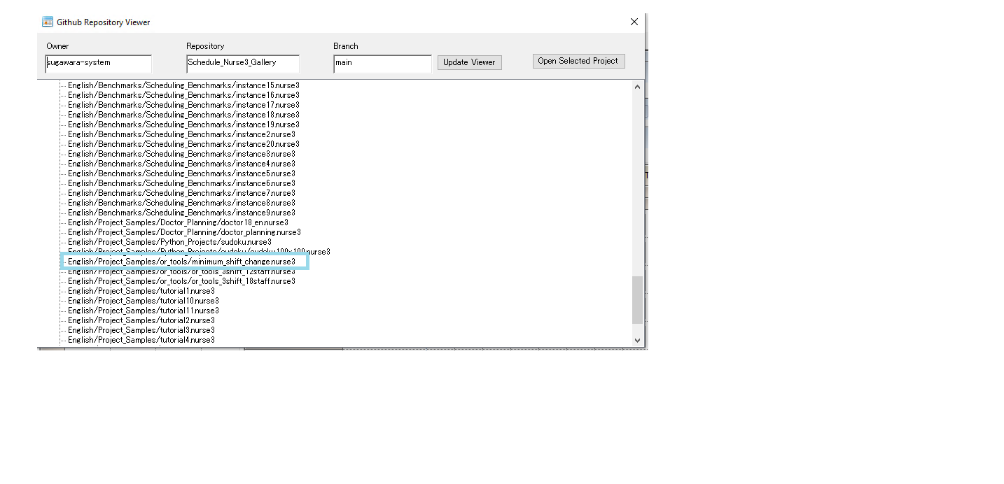The height and width of the screenshot is (484, 1004).
Task: Choose the instance6.nurse3 entry
Action: coord(181,183)
